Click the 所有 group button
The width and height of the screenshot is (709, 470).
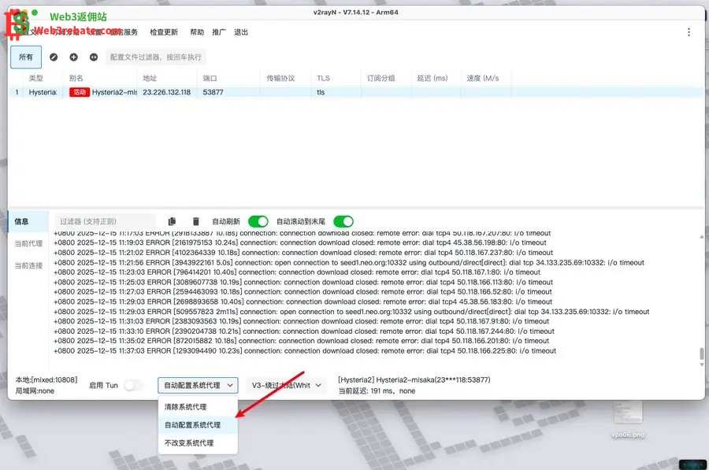(26, 57)
